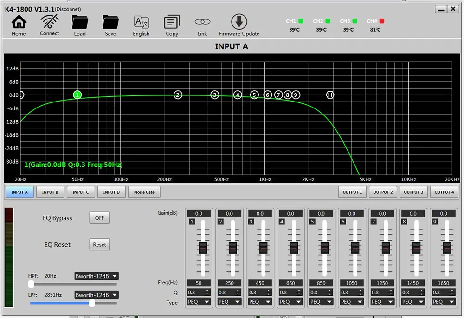Switch to the OUTPUT 1 tab

coord(353,192)
